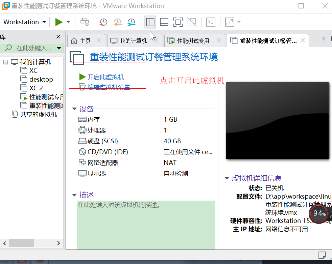Viewport: 332px width, 264px height.
Task: Select 重装性能测试 VM in library tree
Action: (46, 106)
